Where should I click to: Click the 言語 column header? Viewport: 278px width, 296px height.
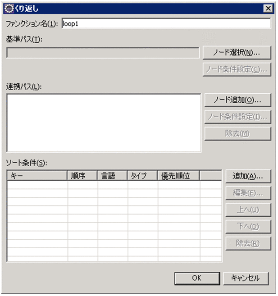112,176
